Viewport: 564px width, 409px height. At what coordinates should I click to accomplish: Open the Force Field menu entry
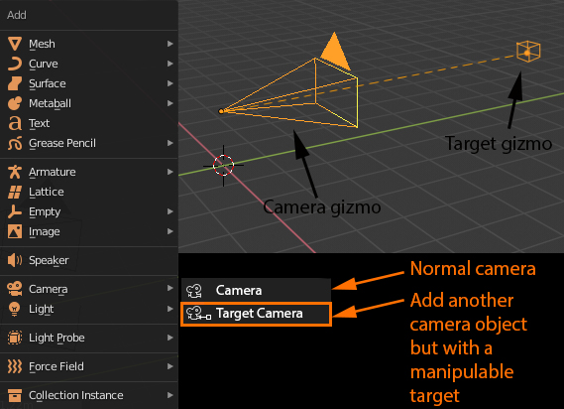coord(89,366)
